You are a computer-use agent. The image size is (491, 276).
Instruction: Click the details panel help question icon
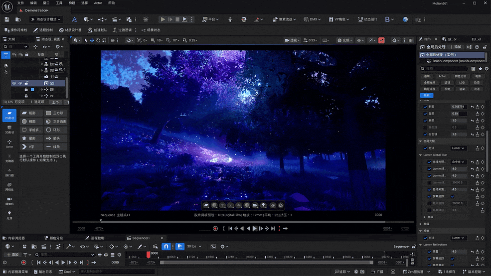(x=477, y=47)
